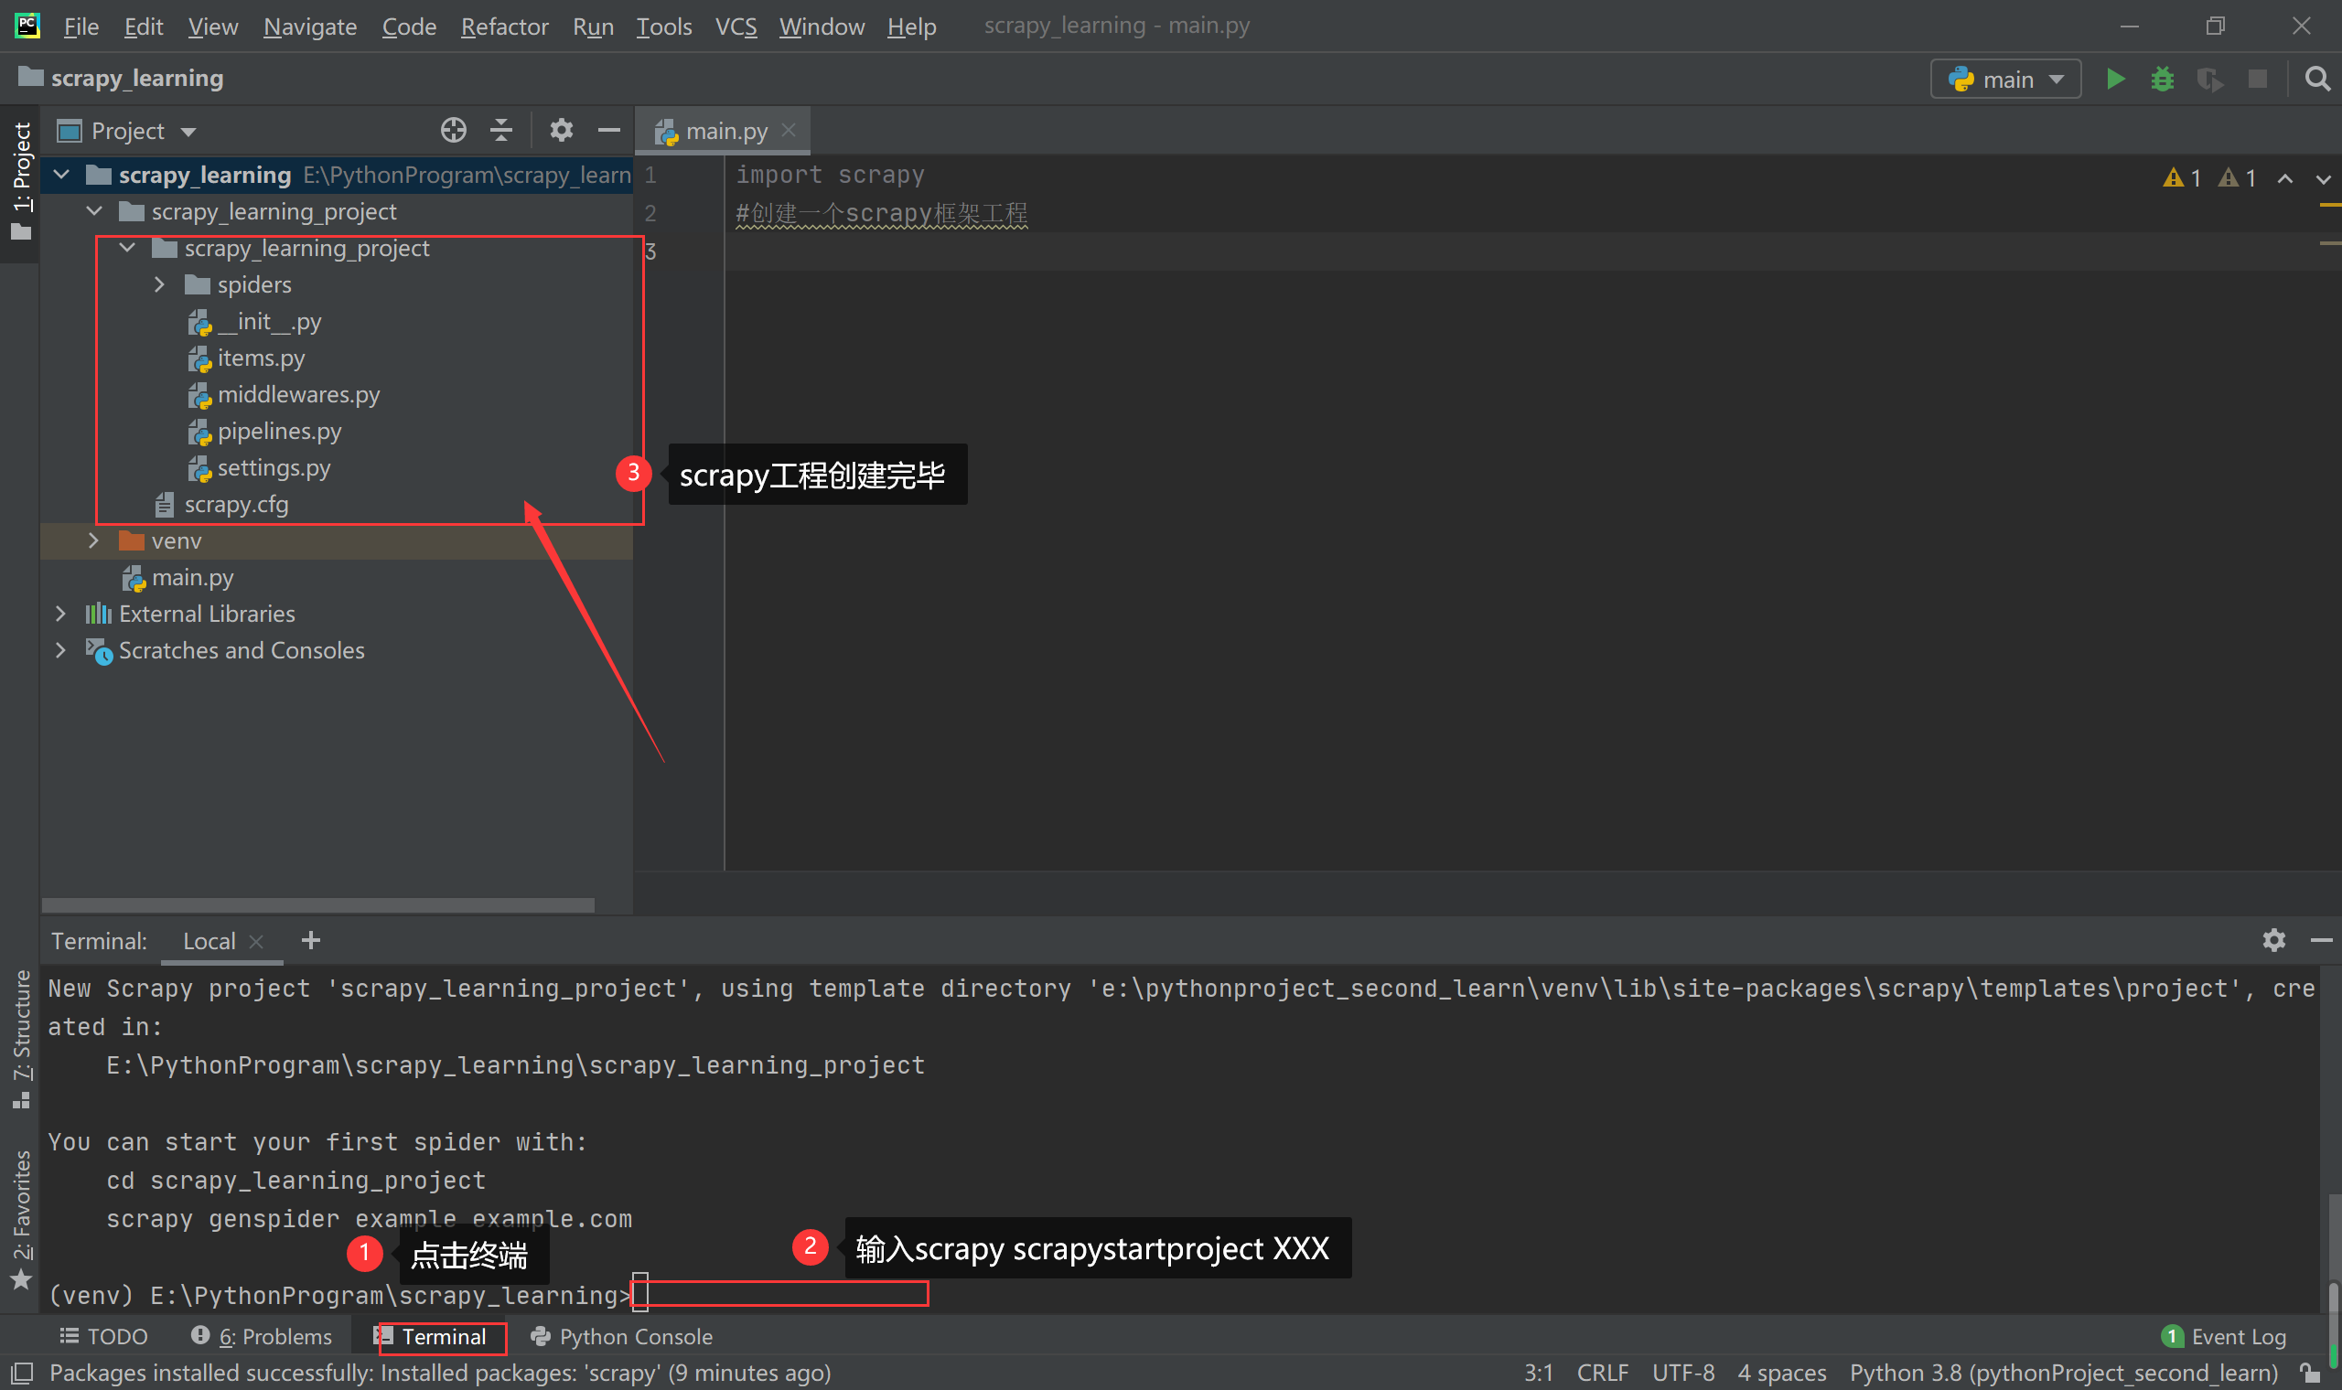Viewport: 2342px width, 1390px height.
Task: Toggle the 2: Favorites side panel
Action: point(21,1220)
